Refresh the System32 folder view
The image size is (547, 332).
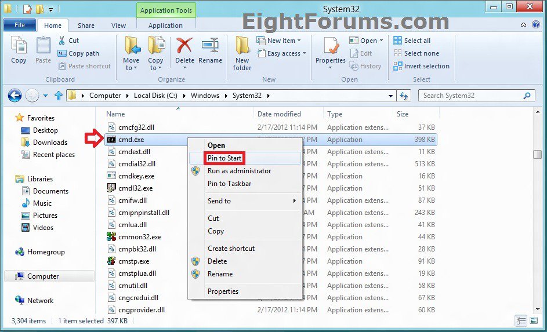click(404, 96)
